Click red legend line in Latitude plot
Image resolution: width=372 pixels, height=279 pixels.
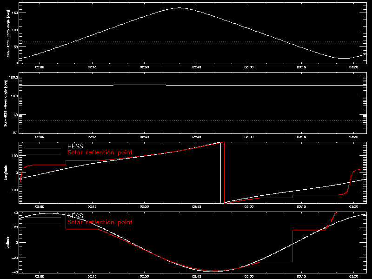43,224
